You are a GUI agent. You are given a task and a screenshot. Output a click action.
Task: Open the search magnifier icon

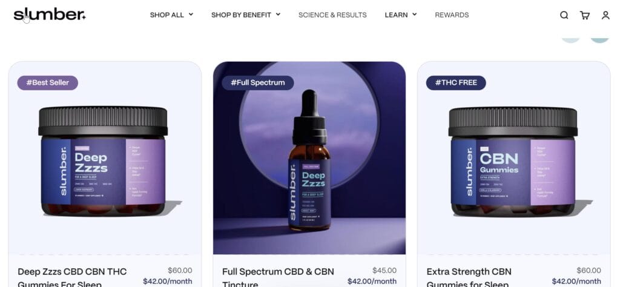[564, 15]
